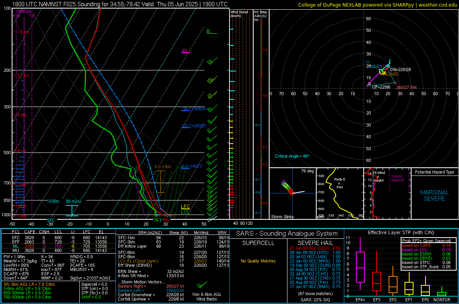459x304 pixels.
Task: Click the MBURST = 4 value
Action: coord(81,269)
